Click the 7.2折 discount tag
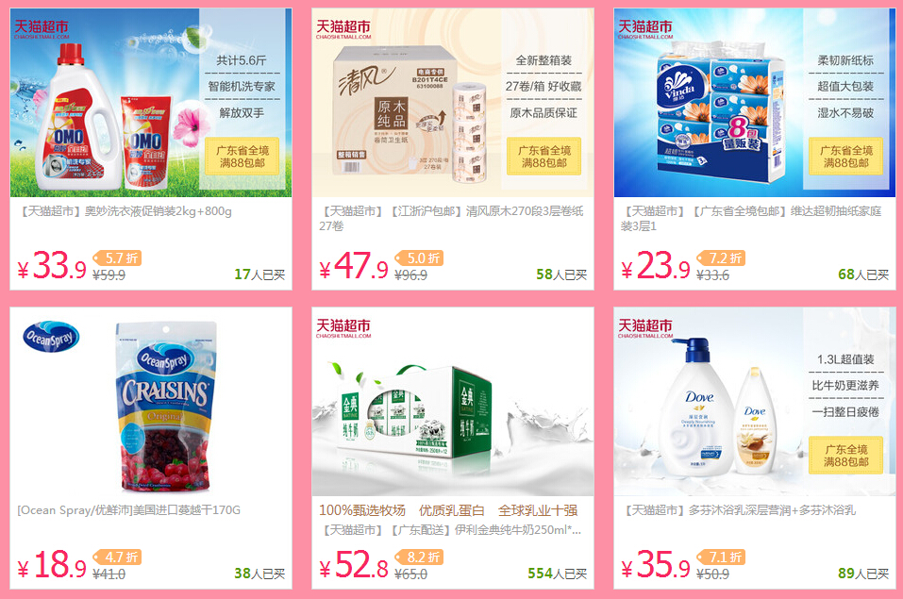The height and width of the screenshot is (599, 903). 721,258
